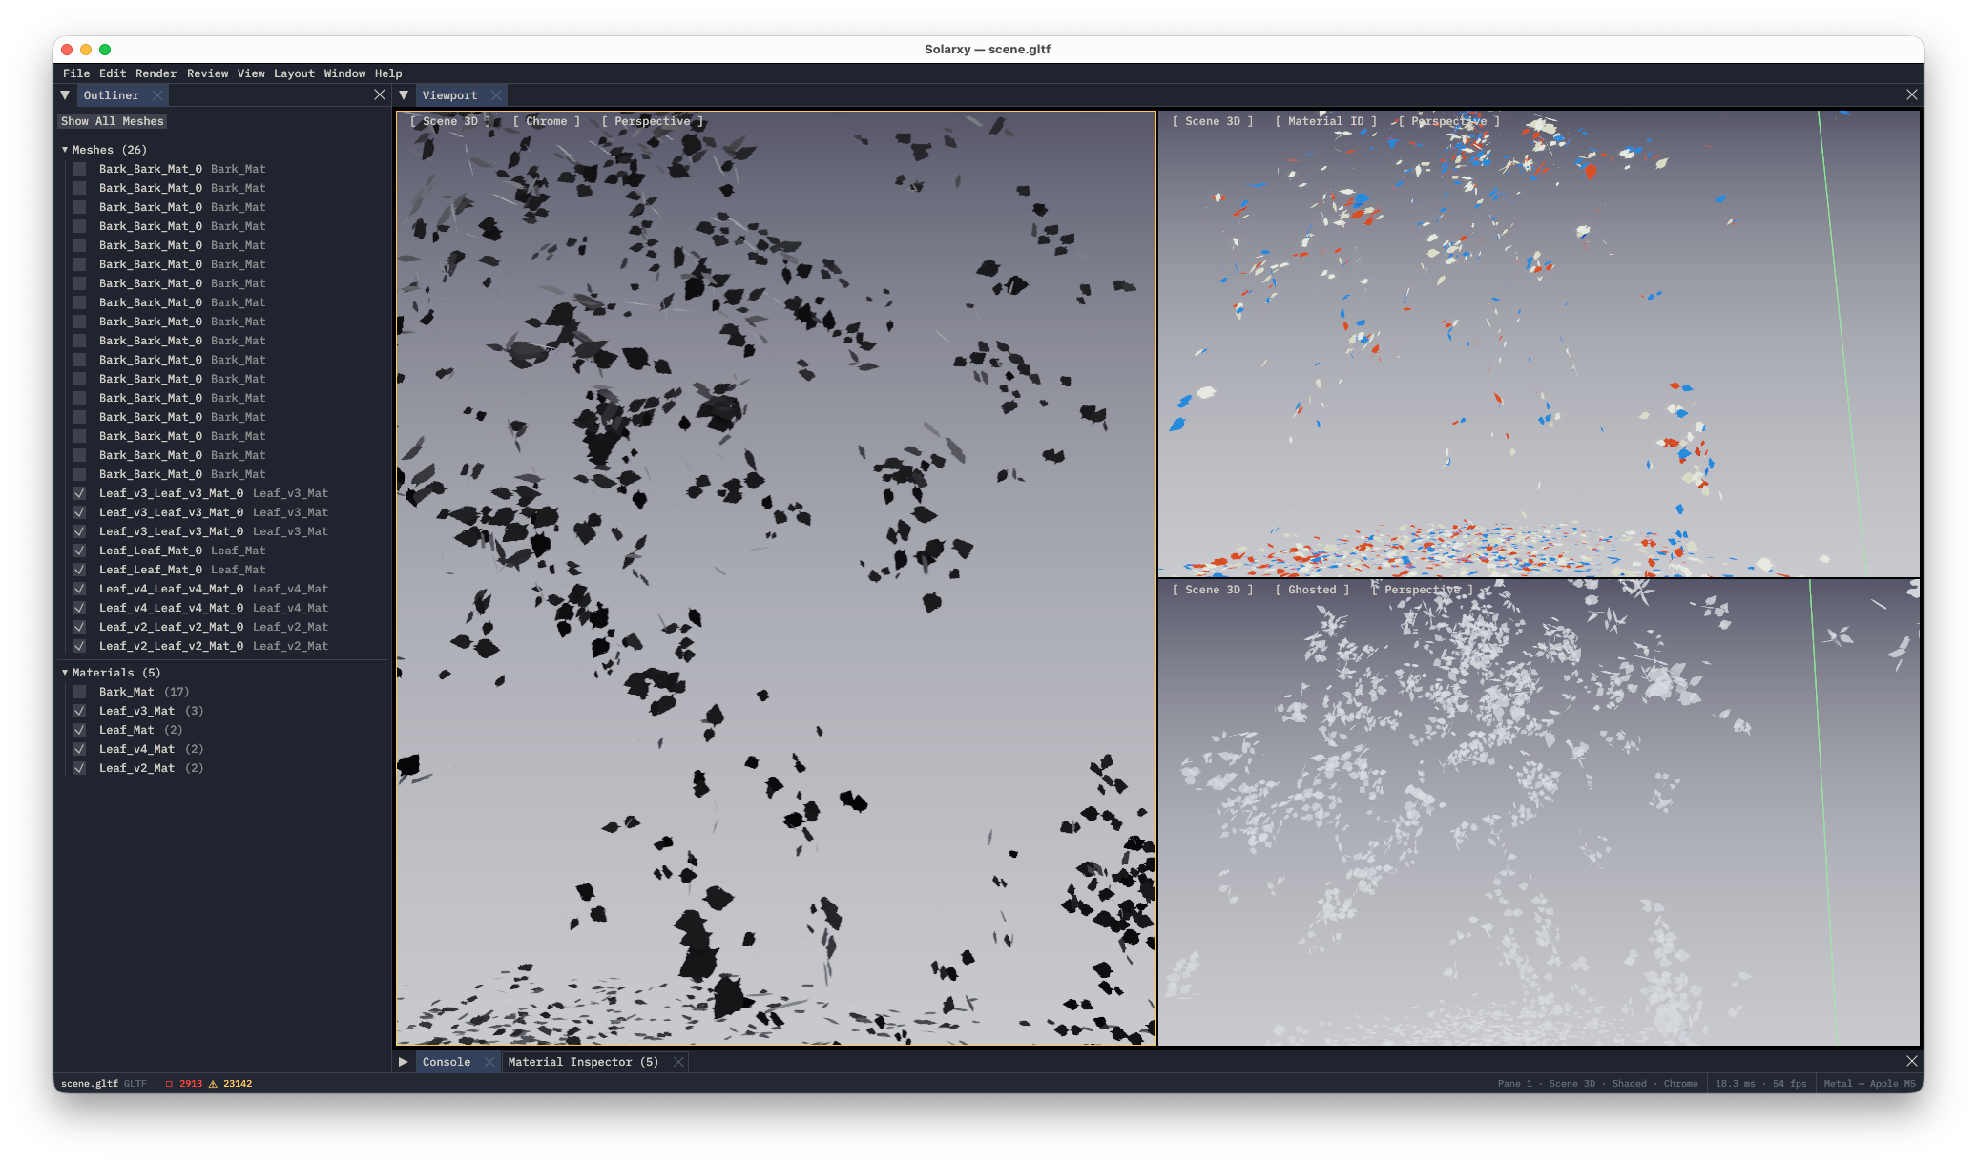The image size is (1977, 1164).
Task: Open the Viewport panel options triangle
Action: 404,95
